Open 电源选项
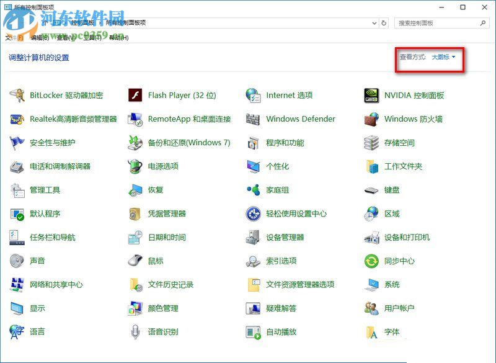 click(x=163, y=166)
